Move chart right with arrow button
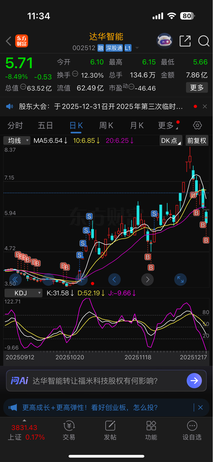The height and width of the screenshot is (462, 213). coord(147,279)
